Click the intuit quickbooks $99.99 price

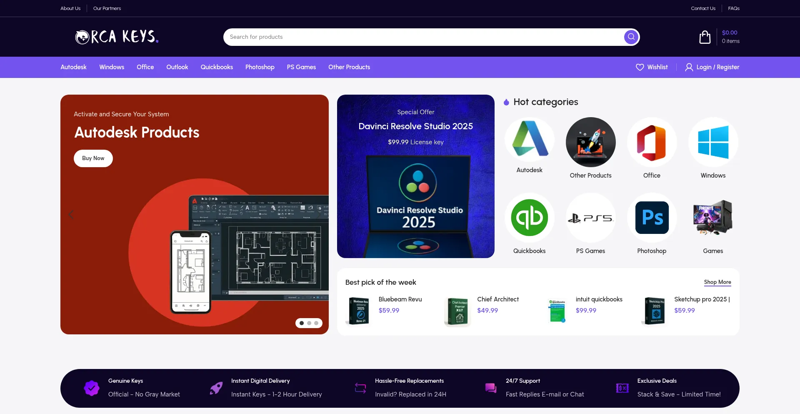[x=586, y=311]
